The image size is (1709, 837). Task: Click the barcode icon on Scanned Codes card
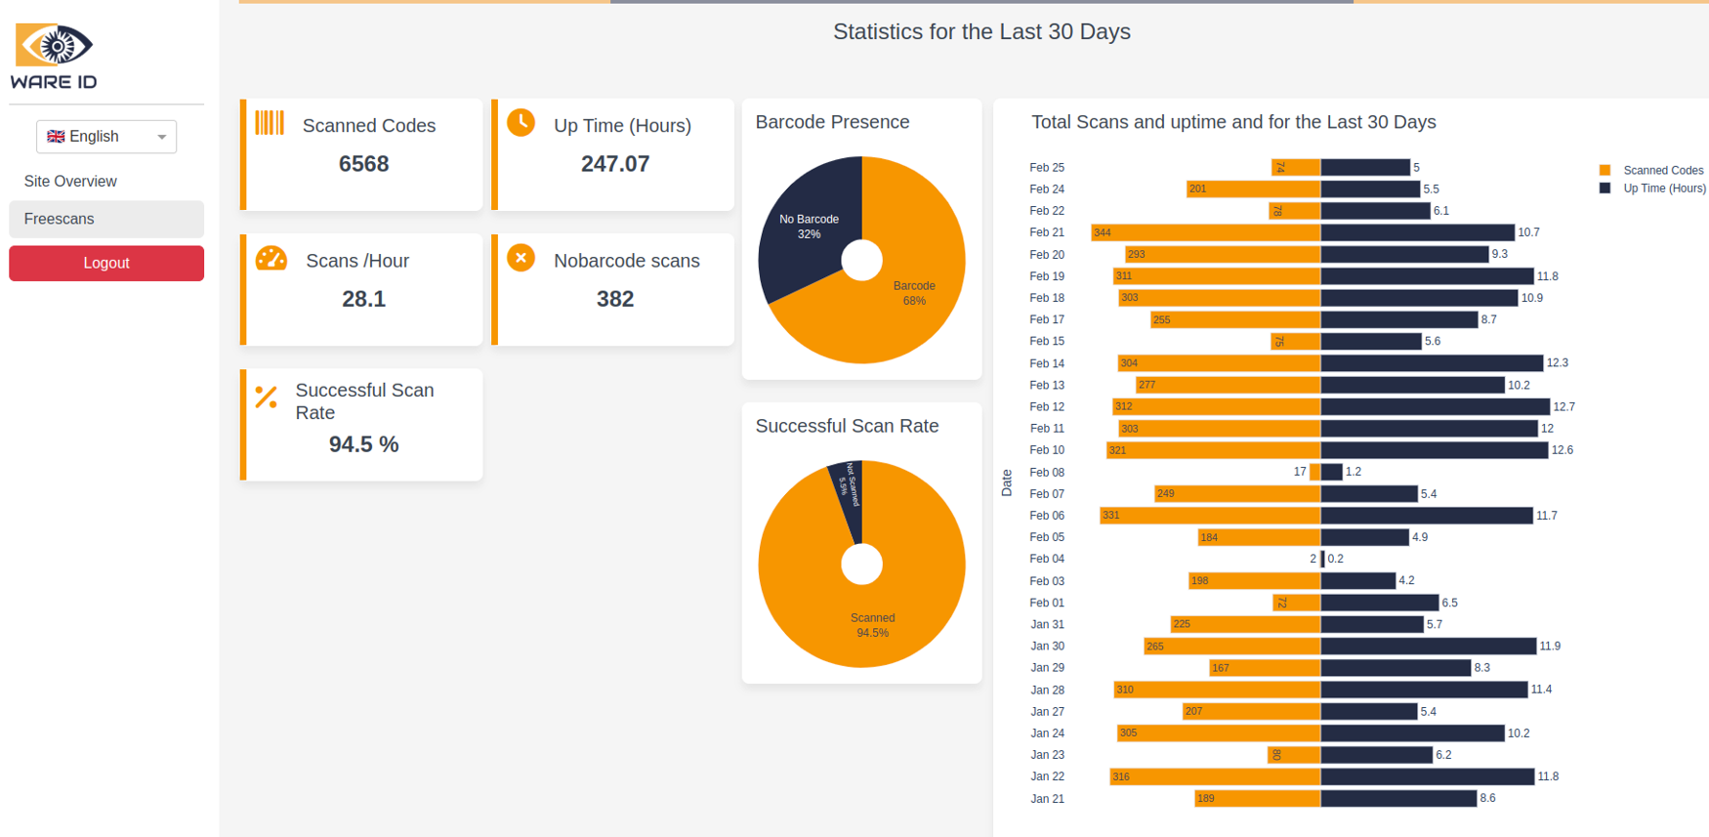tap(270, 123)
